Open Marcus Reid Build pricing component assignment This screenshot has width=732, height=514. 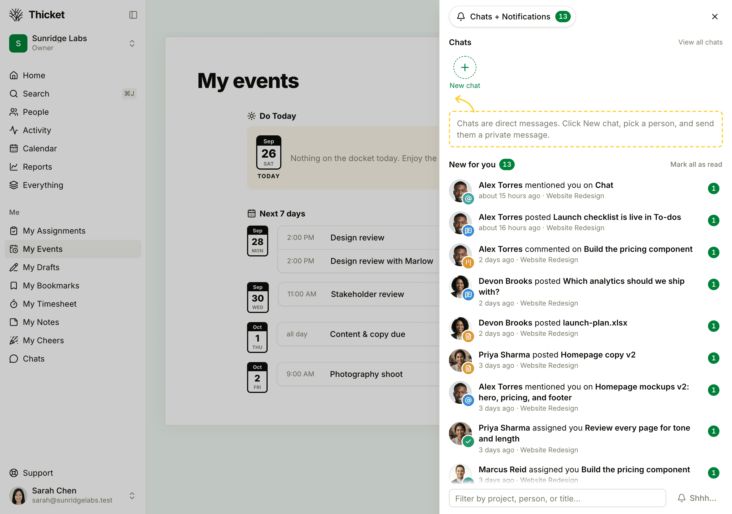[x=585, y=474]
